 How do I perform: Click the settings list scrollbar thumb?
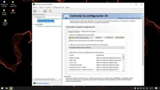click(x=123, y=58)
